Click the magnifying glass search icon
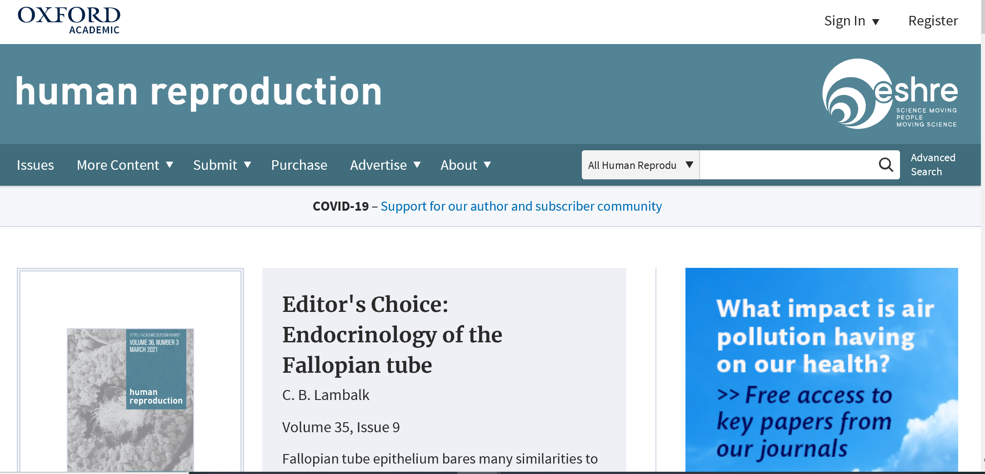 885,165
